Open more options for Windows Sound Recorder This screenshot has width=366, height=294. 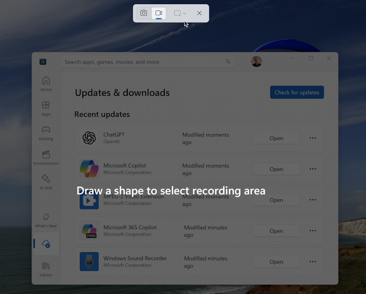pos(313,261)
